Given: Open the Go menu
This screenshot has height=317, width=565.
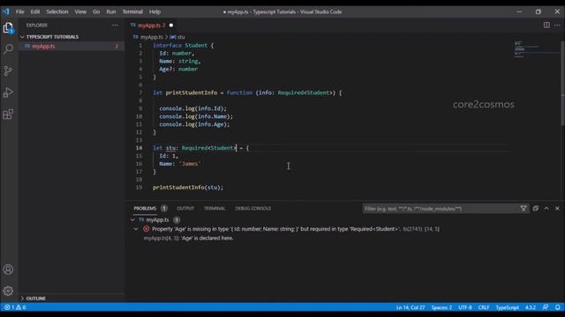Looking at the screenshot, I should pyautogui.click(x=96, y=11).
